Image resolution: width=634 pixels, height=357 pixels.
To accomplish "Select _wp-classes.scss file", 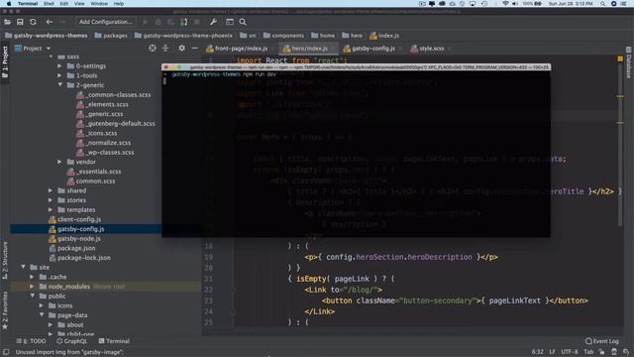I will (x=105, y=153).
